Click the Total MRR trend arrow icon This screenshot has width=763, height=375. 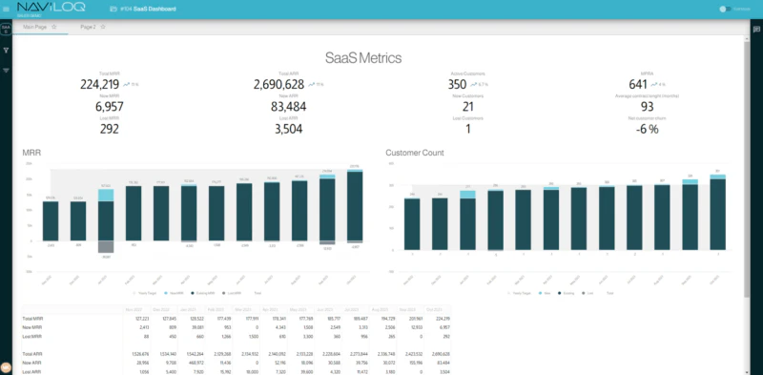[x=126, y=84]
